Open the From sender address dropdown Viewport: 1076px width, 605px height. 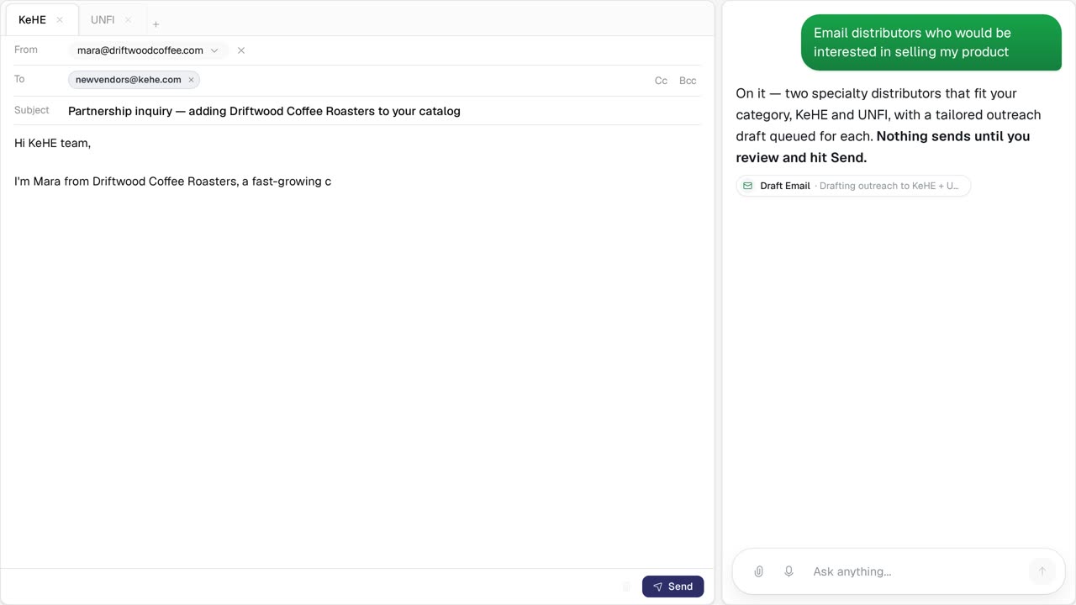point(148,50)
